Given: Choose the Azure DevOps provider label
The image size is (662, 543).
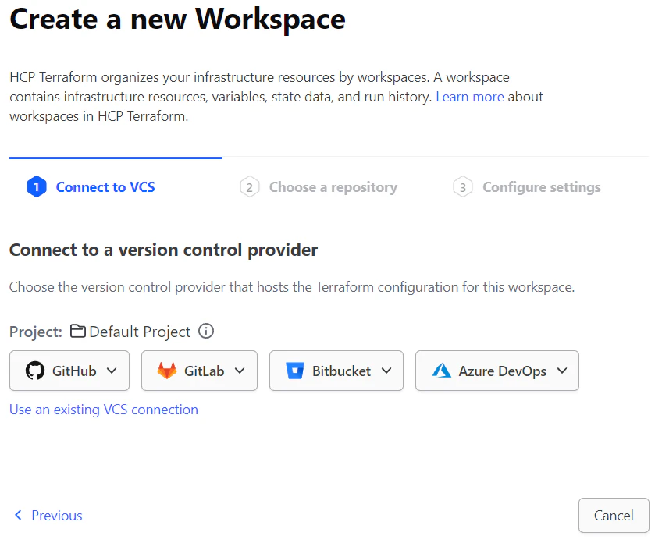Looking at the screenshot, I should tap(503, 371).
